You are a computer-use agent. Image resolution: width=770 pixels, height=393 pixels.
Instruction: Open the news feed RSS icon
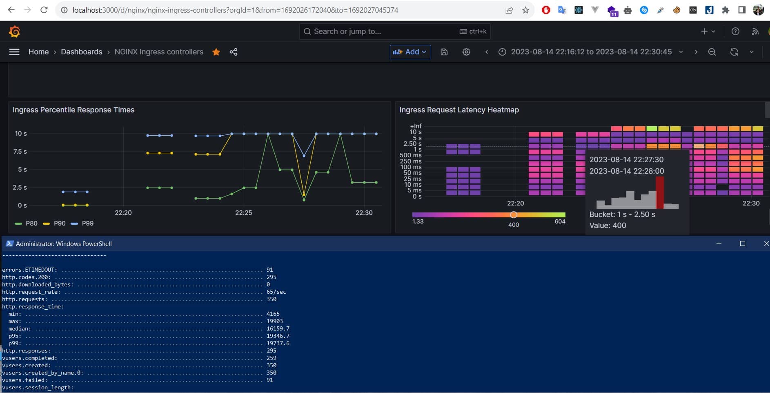[x=755, y=31]
